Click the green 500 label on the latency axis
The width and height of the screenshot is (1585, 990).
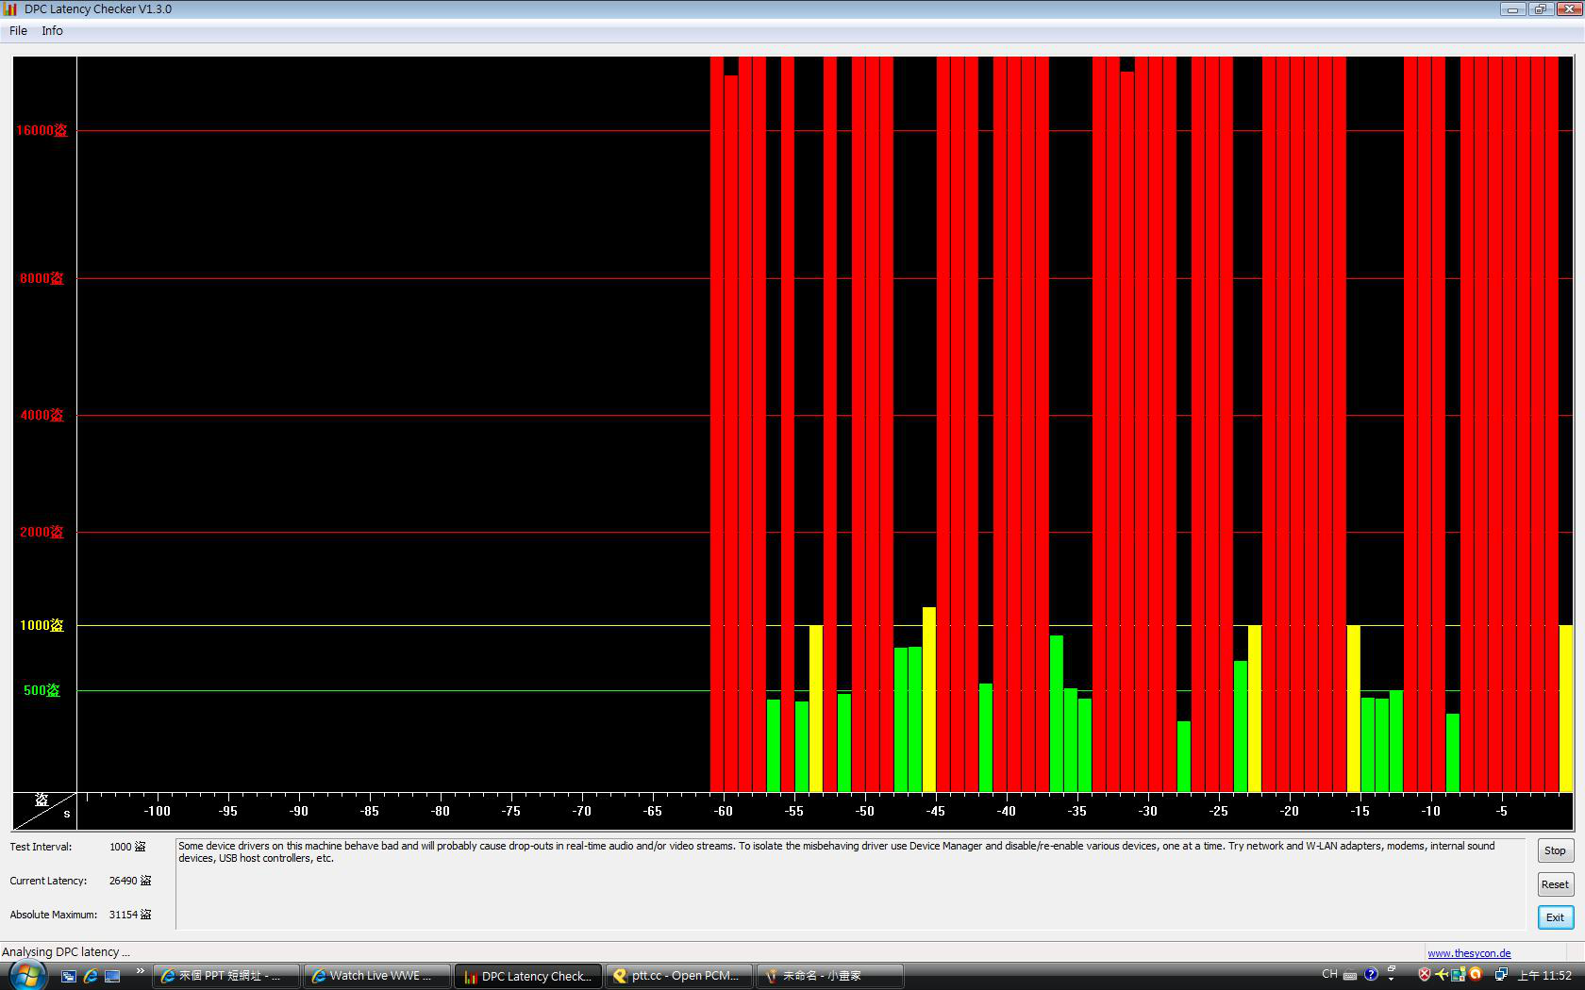click(x=42, y=690)
